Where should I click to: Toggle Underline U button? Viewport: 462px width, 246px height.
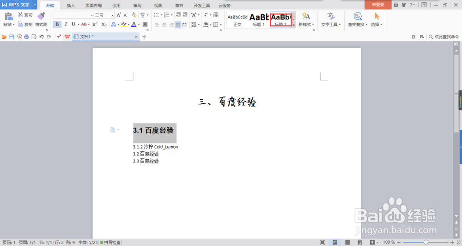[73, 24]
